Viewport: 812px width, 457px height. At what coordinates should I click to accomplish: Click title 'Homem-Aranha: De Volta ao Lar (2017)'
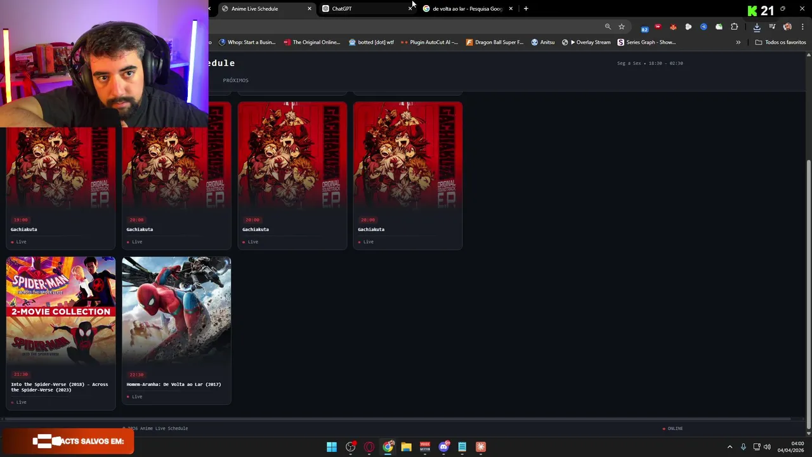[174, 384]
